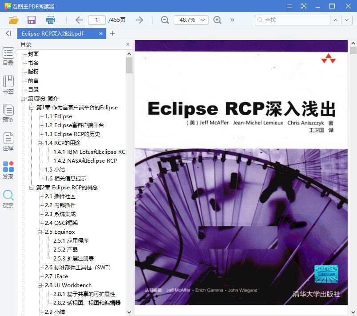Open the 搜索 search sidebar icon

[8, 199]
